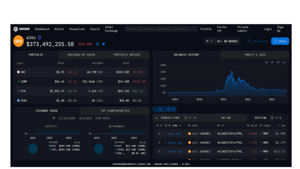The image size is (300, 169).
Task: Click the chain-link icon beside ALL NETWORKS
Action: pos(212,41)
